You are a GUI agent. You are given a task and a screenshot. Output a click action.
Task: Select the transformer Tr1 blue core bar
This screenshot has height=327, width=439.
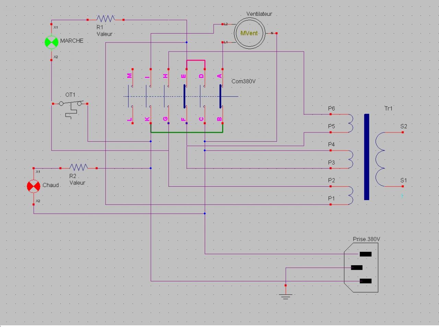click(367, 157)
